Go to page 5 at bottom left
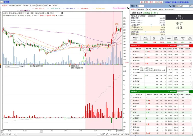 pyautogui.click(x=12, y=134)
